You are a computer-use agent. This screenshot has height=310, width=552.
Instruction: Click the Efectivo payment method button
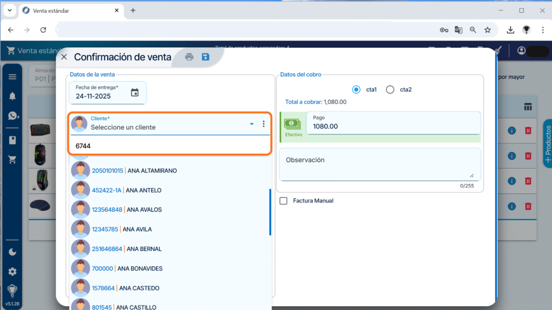[x=293, y=126]
